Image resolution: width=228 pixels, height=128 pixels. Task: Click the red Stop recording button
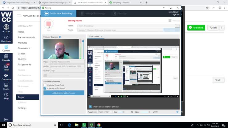coord(48,24)
